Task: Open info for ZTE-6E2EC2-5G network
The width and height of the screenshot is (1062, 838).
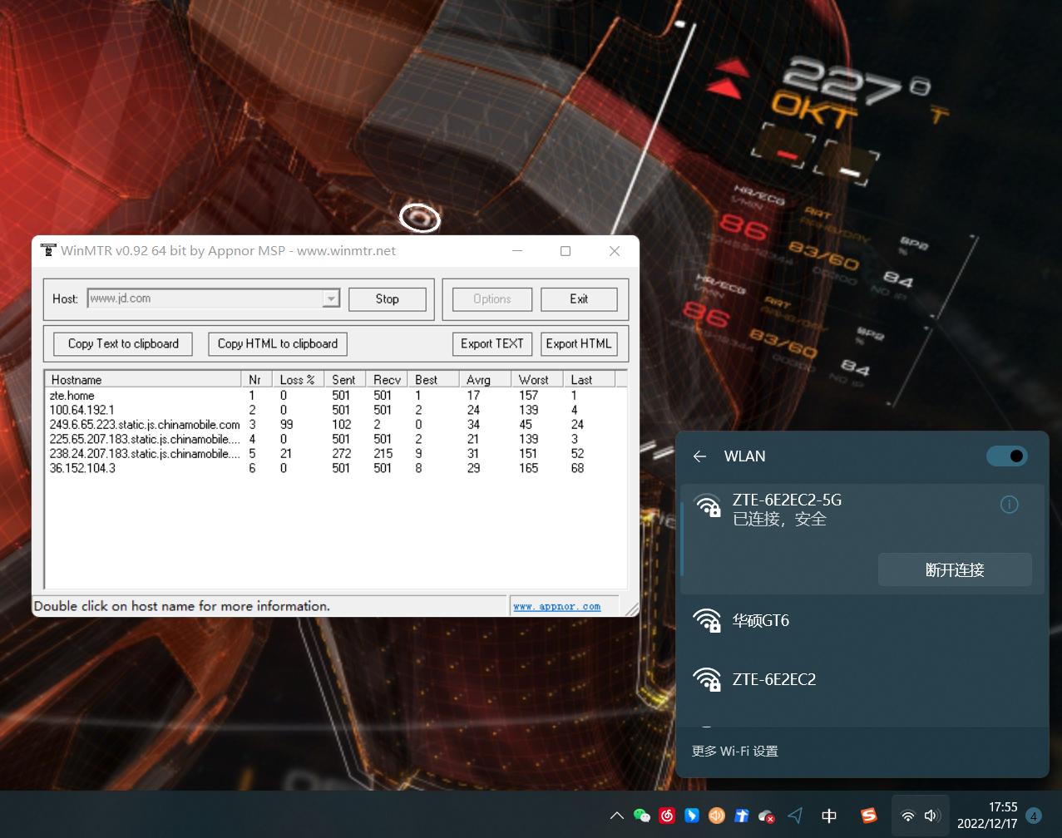Action: [x=1009, y=505]
